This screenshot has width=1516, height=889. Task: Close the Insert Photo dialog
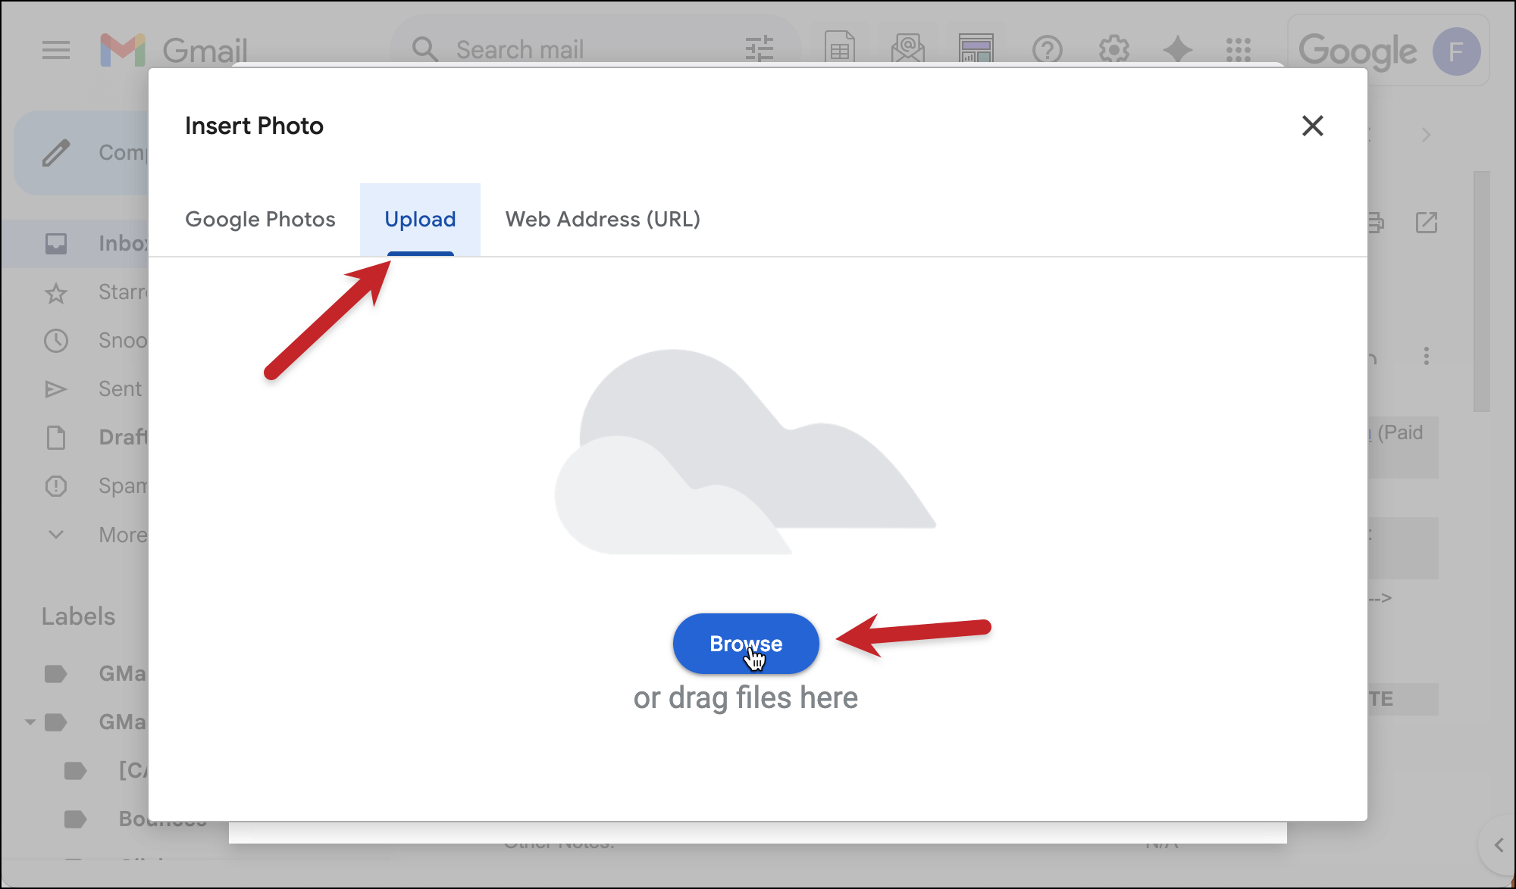pyautogui.click(x=1312, y=126)
